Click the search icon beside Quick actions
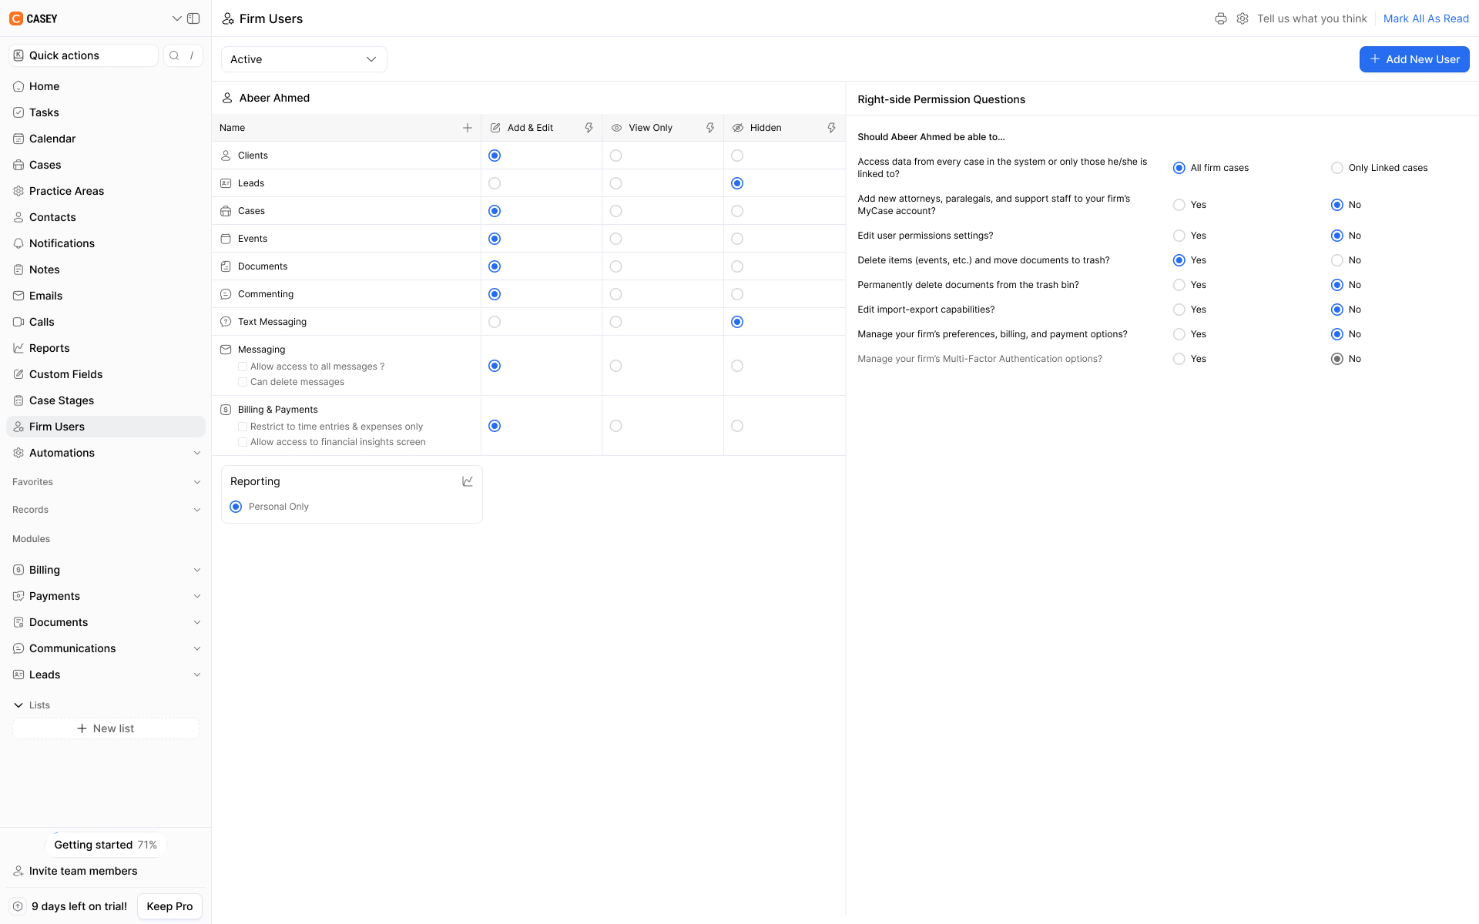 [x=174, y=55]
